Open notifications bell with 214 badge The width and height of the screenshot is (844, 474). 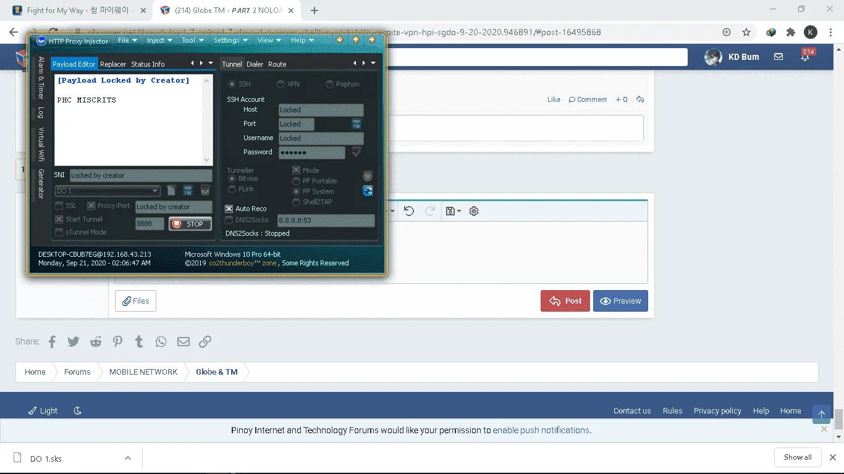(805, 57)
